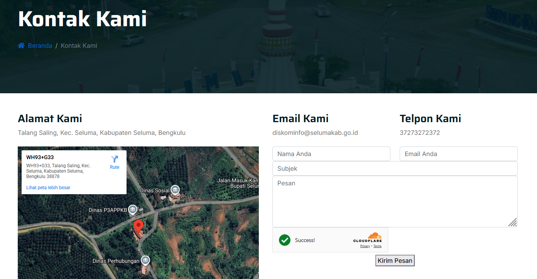Image resolution: width=537 pixels, height=279 pixels.
Task: Click the Cloudflare logo in captcha widget
Action: (x=367, y=237)
